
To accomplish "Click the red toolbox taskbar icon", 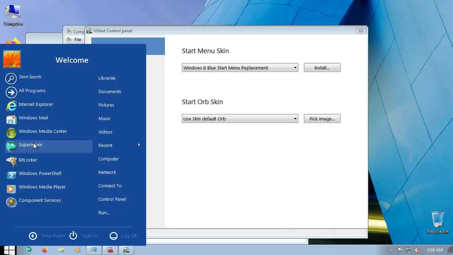I will click(110, 250).
